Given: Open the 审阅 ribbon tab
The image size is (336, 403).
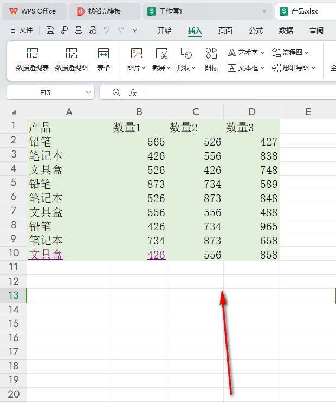Looking at the screenshot, I should click(x=316, y=30).
